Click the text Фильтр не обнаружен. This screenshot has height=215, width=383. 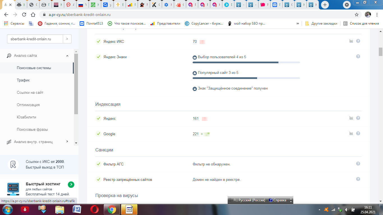(211, 164)
